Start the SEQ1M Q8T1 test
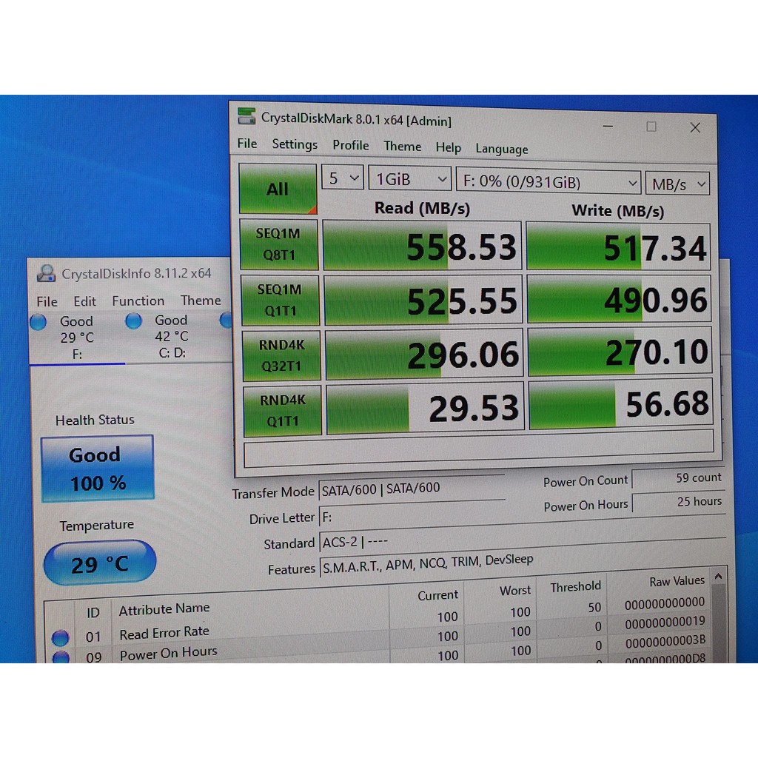The height and width of the screenshot is (758, 758). point(279,244)
